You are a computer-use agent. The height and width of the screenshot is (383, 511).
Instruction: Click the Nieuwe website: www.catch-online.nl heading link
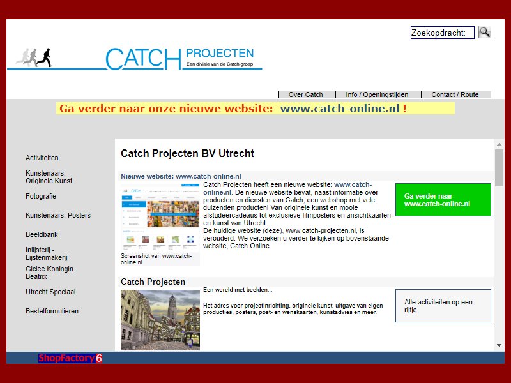click(181, 176)
